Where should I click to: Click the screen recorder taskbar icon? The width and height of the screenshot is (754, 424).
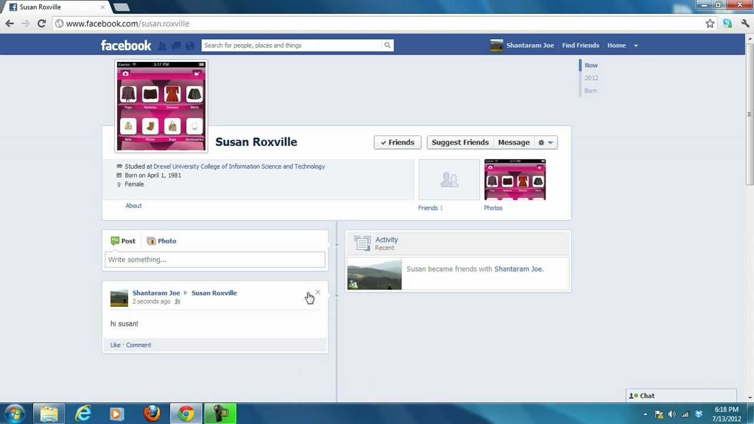[220, 414]
